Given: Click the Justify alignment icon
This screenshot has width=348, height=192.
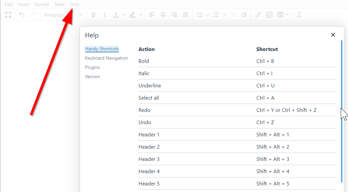Looking at the screenshot, I should (186, 15).
